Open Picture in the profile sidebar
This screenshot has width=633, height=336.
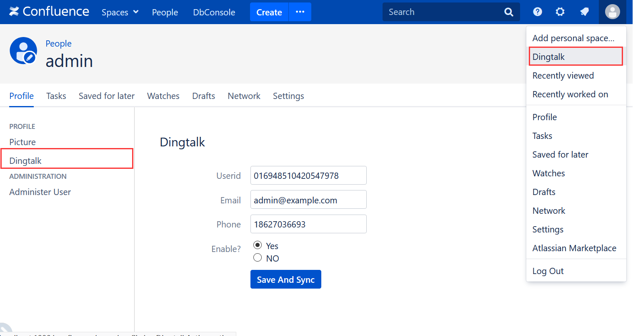point(23,142)
